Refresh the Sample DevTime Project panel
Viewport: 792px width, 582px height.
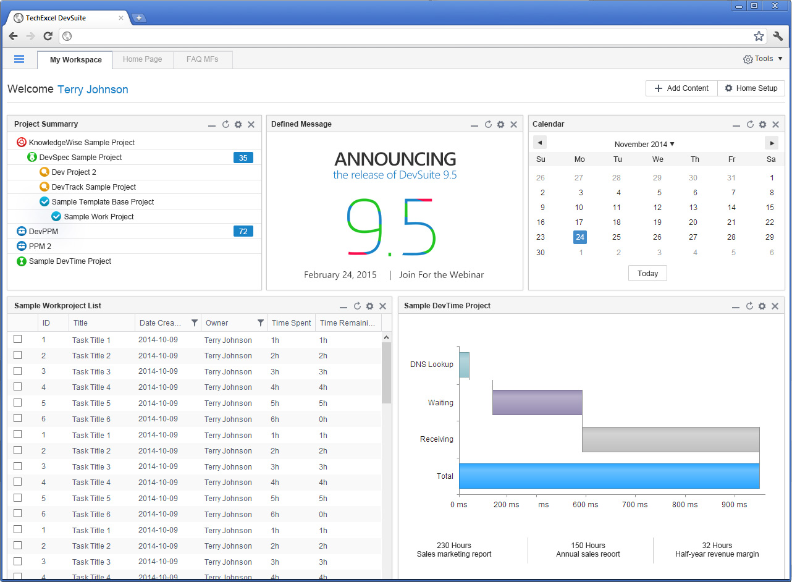click(x=749, y=306)
